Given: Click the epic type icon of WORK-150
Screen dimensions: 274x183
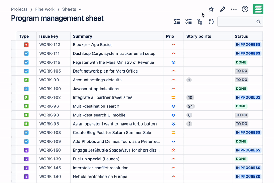Looking at the screenshot, I should (x=26, y=150).
